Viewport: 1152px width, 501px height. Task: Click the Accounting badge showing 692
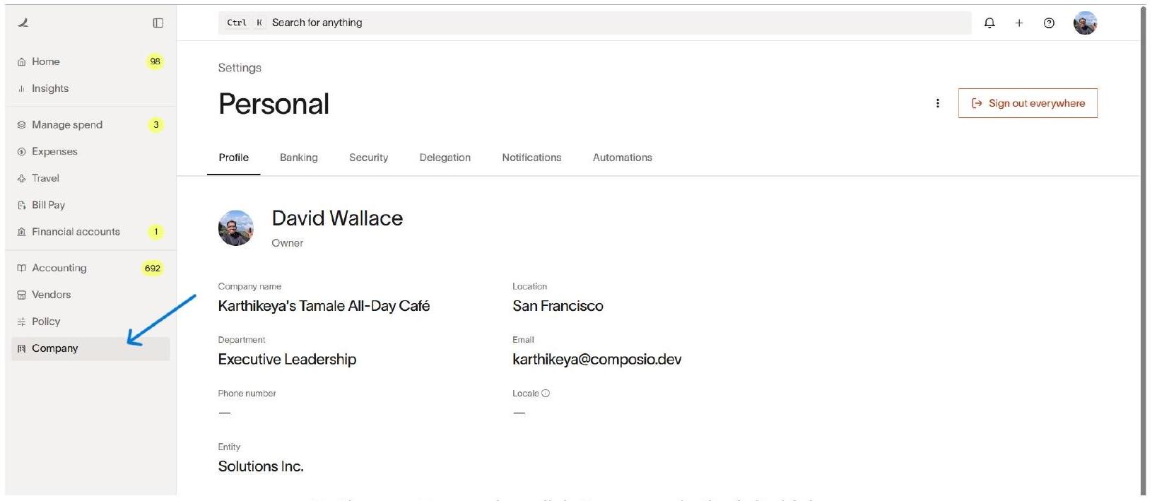153,268
